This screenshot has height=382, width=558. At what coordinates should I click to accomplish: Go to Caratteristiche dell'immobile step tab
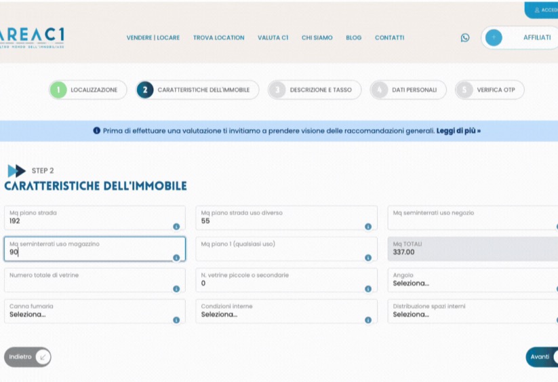tap(197, 90)
